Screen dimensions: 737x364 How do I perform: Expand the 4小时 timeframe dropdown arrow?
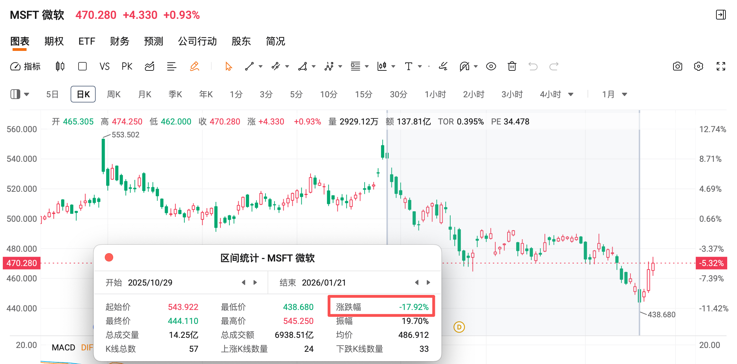point(571,94)
